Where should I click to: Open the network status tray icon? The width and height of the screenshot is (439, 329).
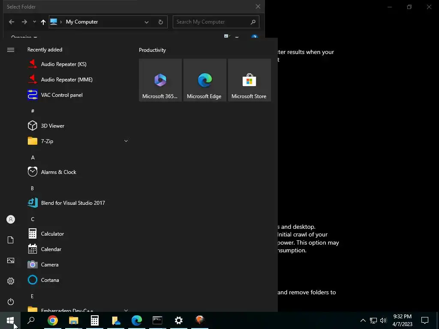pos(373,320)
